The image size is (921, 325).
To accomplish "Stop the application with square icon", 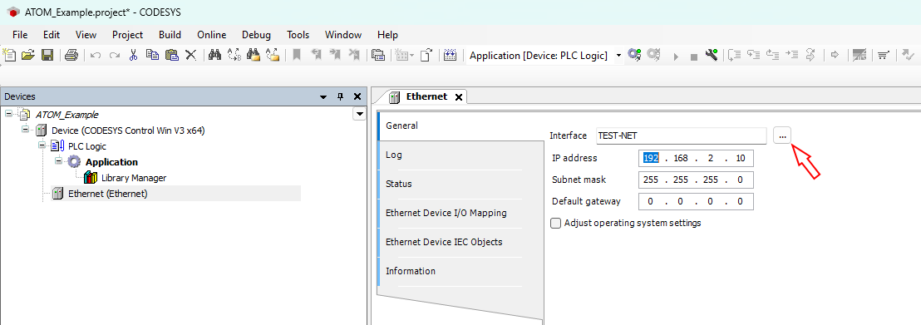I will [x=694, y=57].
